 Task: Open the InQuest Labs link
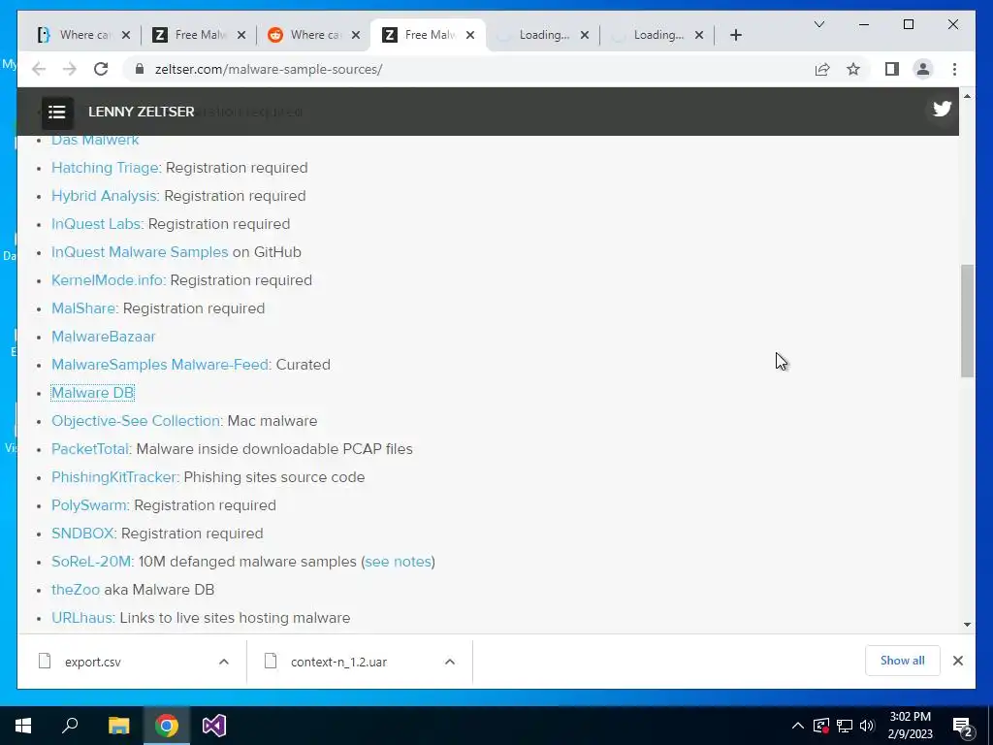96,224
